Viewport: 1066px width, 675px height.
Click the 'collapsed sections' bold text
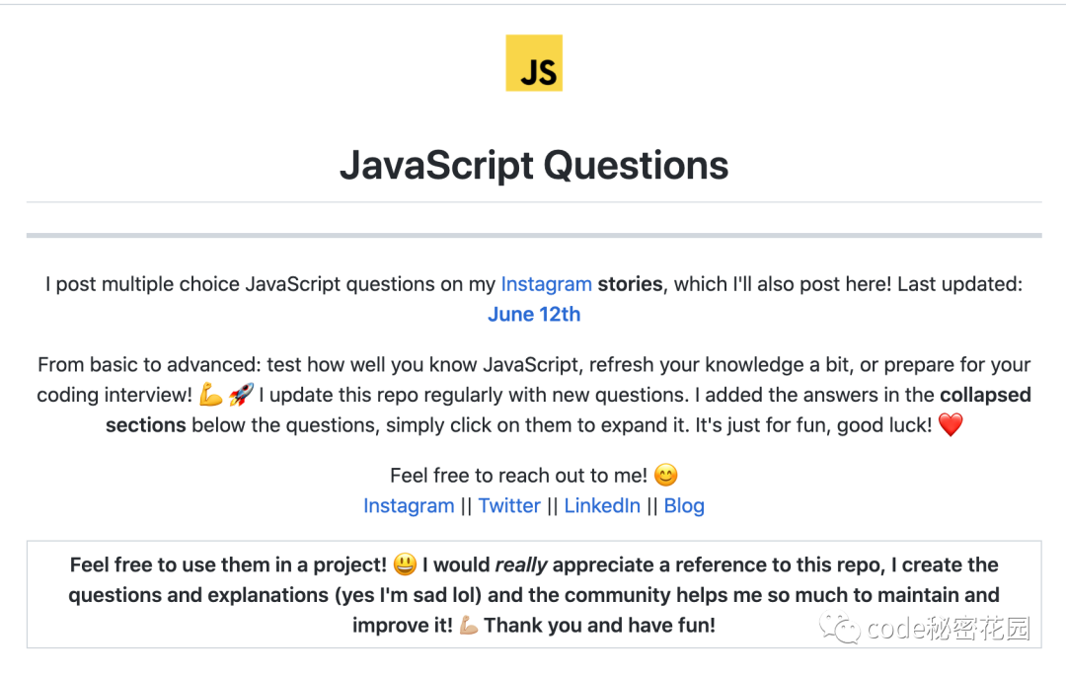click(985, 395)
